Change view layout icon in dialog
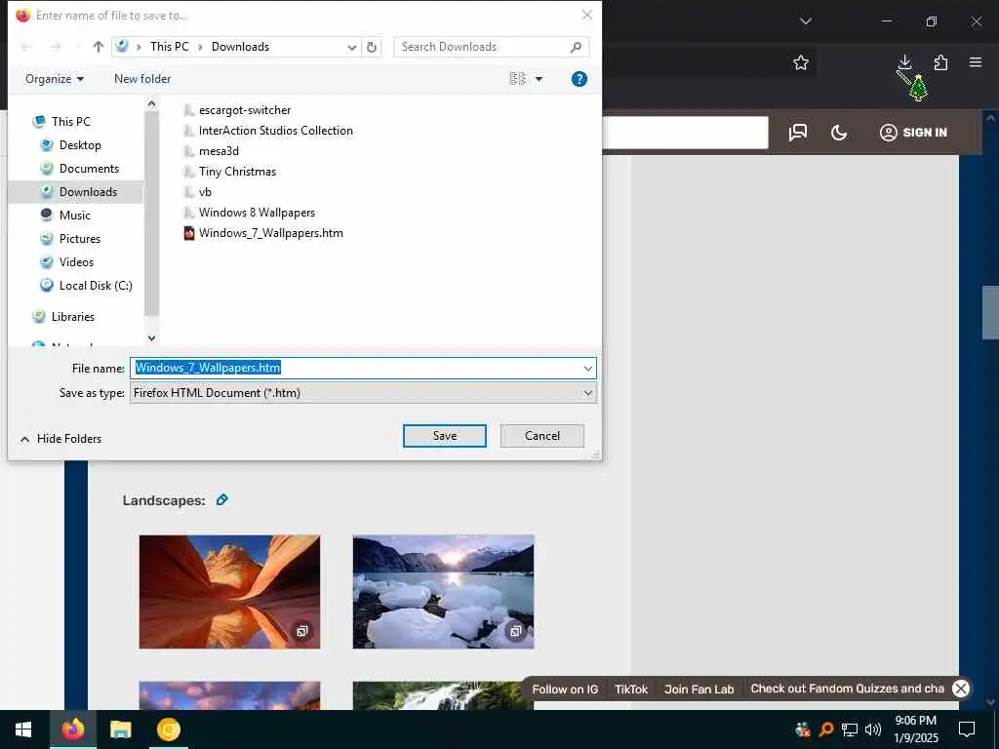The image size is (999, 749). pyautogui.click(x=517, y=79)
